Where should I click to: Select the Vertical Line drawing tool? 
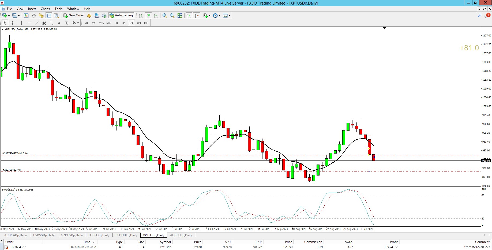pos(21,23)
